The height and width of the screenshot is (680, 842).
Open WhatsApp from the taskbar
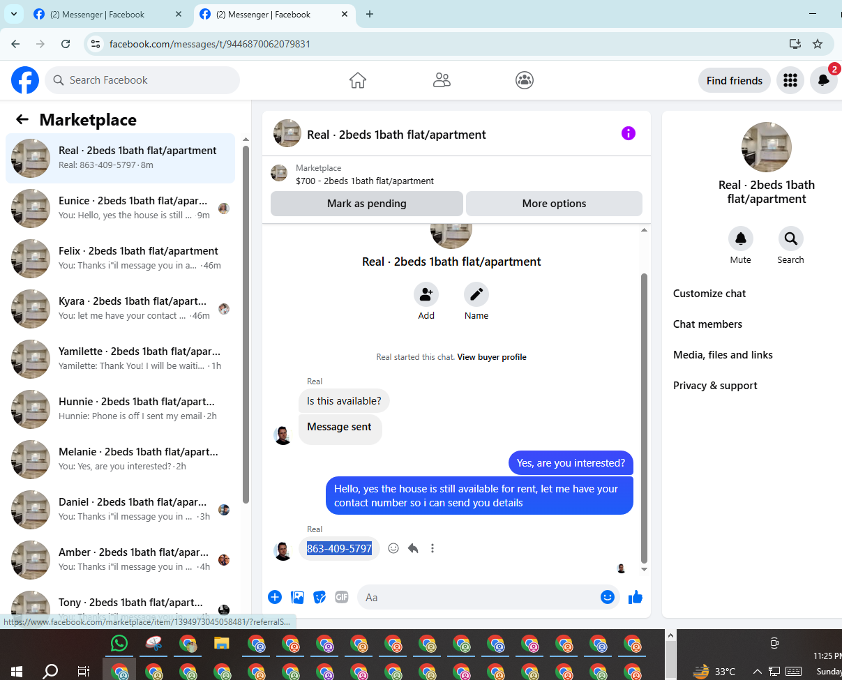coord(120,643)
